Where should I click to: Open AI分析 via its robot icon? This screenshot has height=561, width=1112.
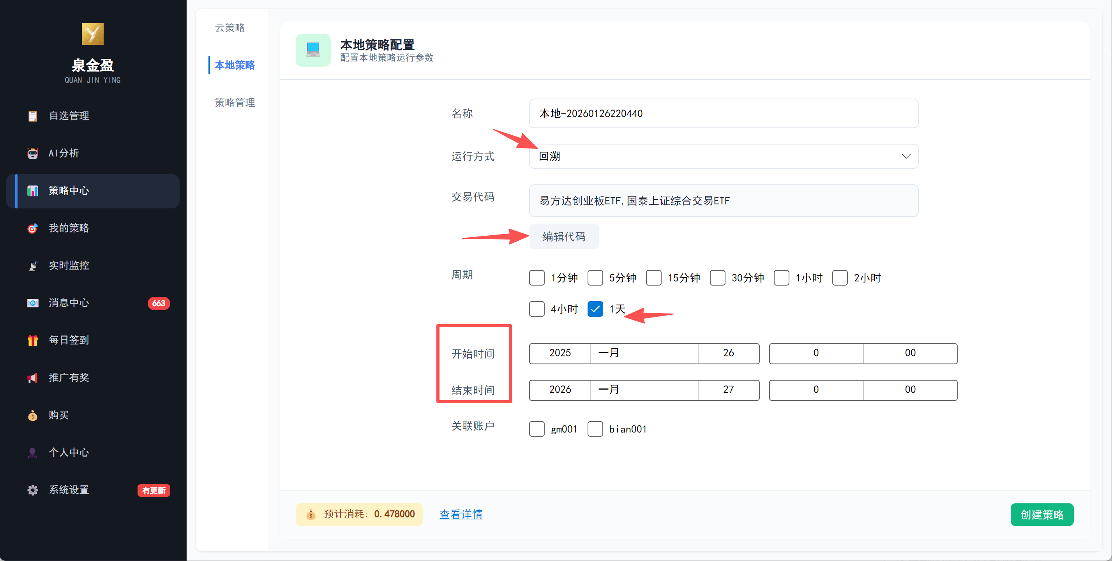pos(33,153)
